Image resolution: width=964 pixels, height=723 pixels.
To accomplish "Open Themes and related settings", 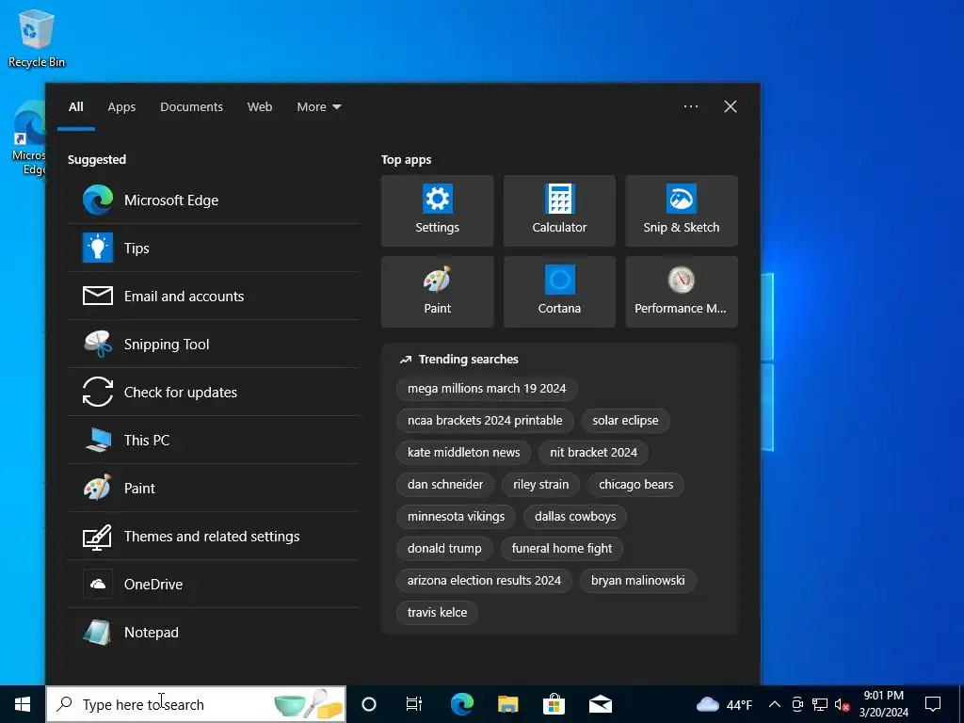I will [213, 536].
